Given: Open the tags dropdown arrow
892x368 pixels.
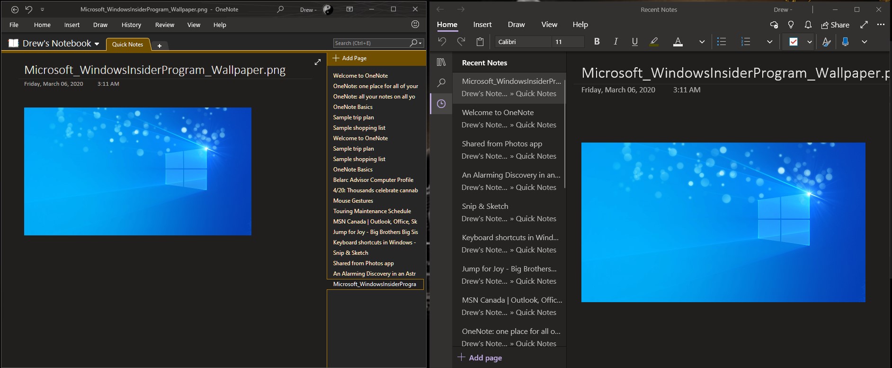Looking at the screenshot, I should pyautogui.click(x=810, y=42).
